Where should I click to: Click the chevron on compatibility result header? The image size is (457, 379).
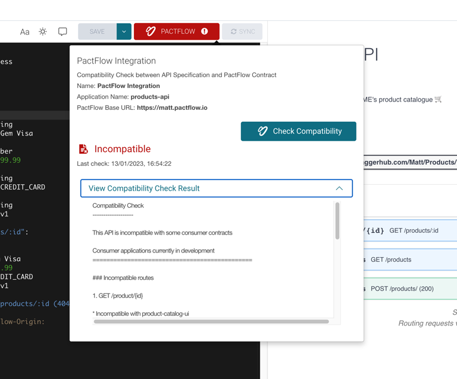point(339,188)
